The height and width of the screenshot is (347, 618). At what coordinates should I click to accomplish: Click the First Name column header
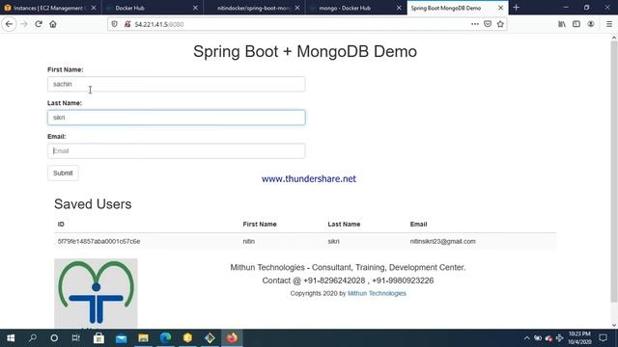pyautogui.click(x=260, y=225)
